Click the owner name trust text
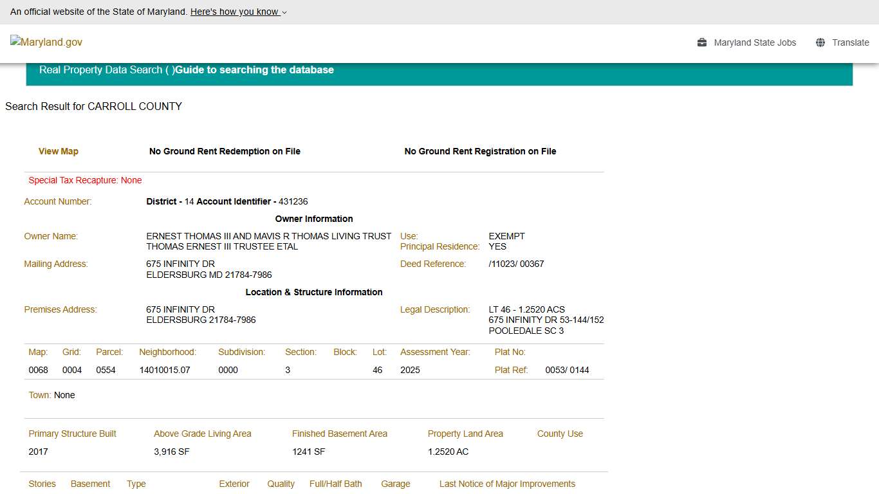This screenshot has width=879, height=494. click(268, 236)
